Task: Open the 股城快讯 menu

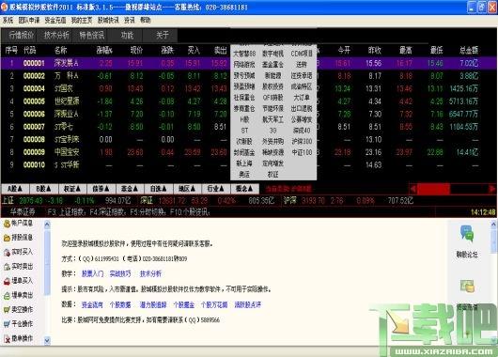Action: tap(108, 21)
